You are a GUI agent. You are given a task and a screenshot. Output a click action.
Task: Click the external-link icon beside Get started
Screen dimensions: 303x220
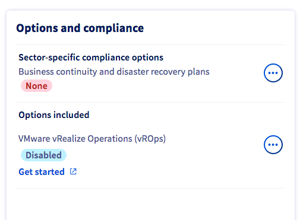point(73,171)
